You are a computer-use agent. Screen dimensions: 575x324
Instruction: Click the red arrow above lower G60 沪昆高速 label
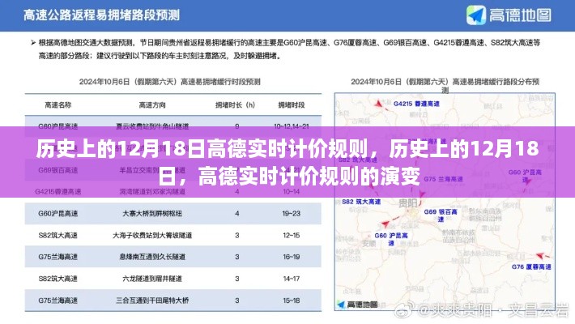click(x=385, y=223)
